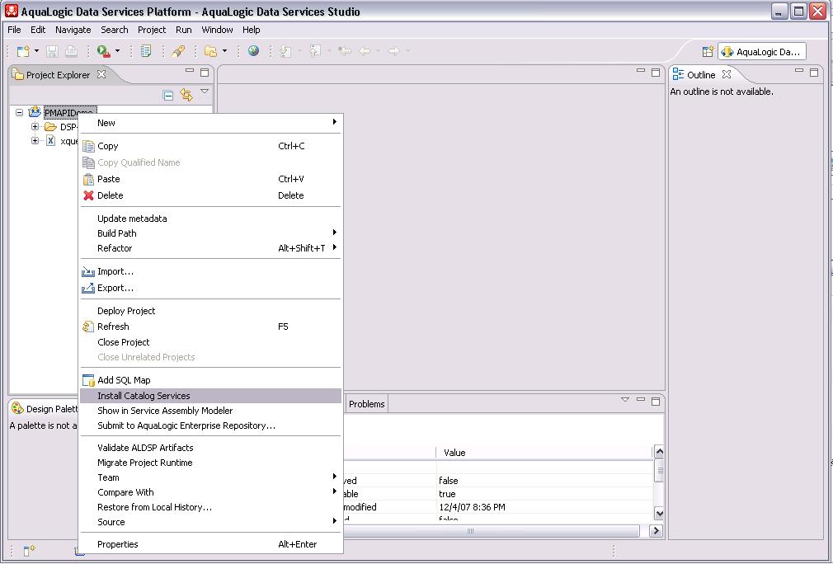
Task: Click the Open Perspective icon
Action: point(707,52)
